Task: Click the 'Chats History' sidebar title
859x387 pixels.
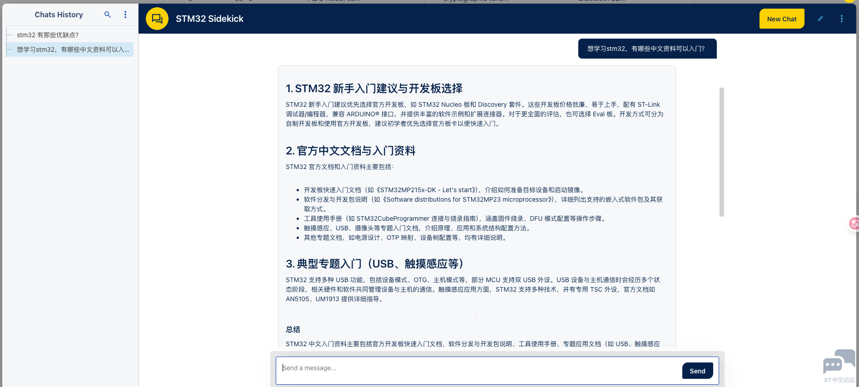Action: [x=59, y=15]
